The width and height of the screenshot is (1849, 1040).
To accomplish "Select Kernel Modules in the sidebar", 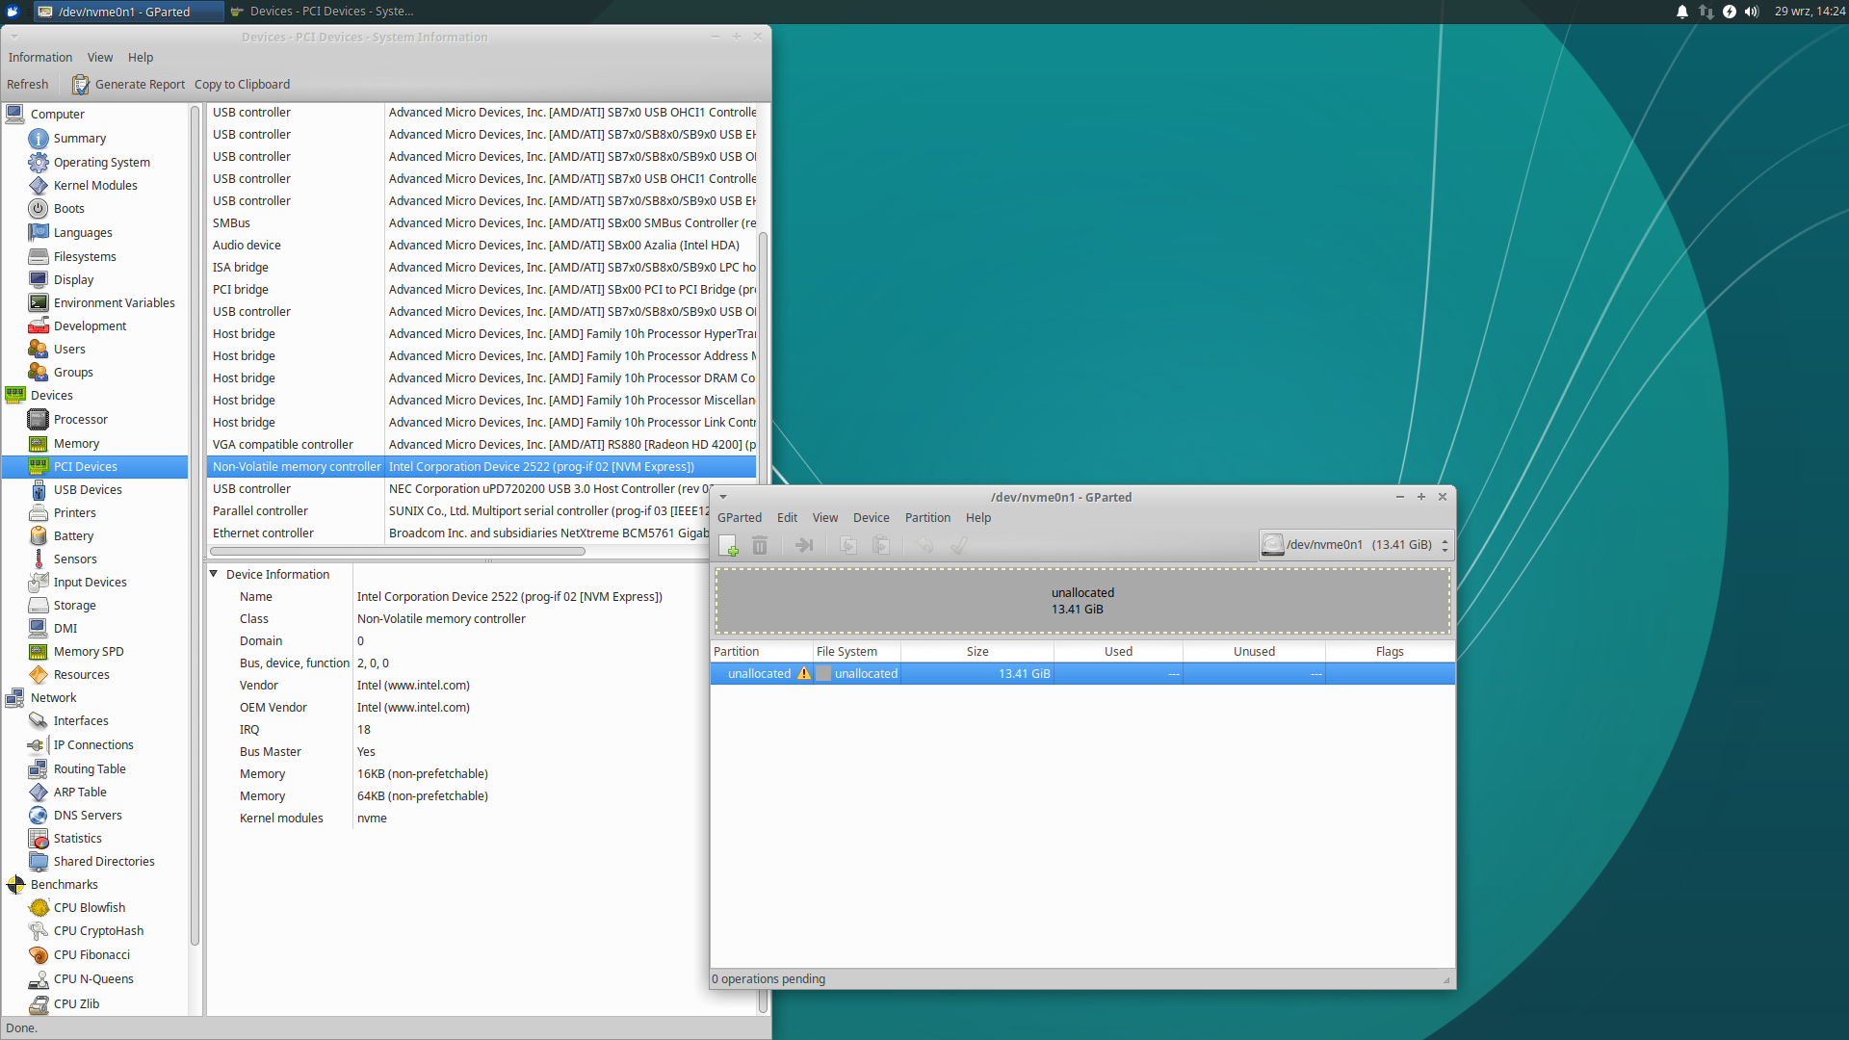I will (x=95, y=186).
